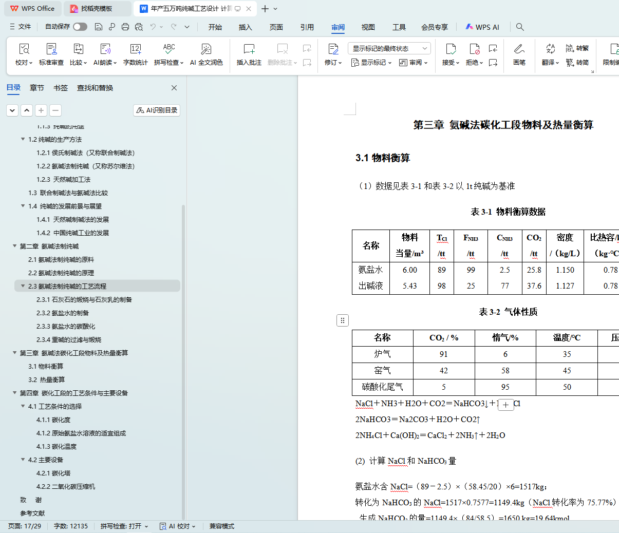Click outline demote minus button
Screen dimensions: 619x533
(55, 110)
